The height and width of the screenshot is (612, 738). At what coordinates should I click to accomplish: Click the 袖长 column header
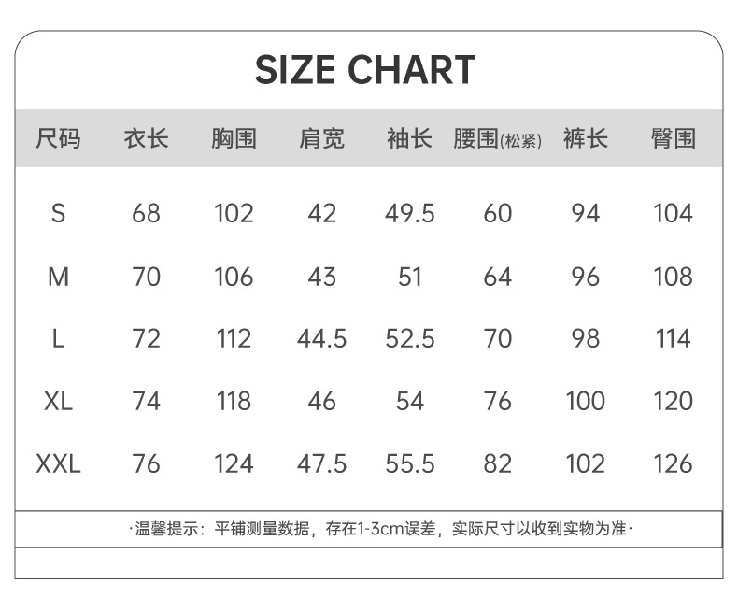[409, 139]
